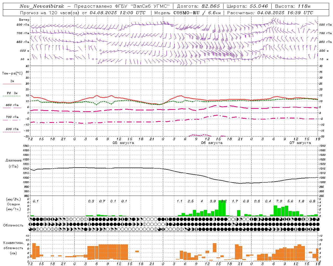Click the (мм/1ч.) precipitation unit label
The width and height of the screenshot is (333, 266).
[14, 209]
